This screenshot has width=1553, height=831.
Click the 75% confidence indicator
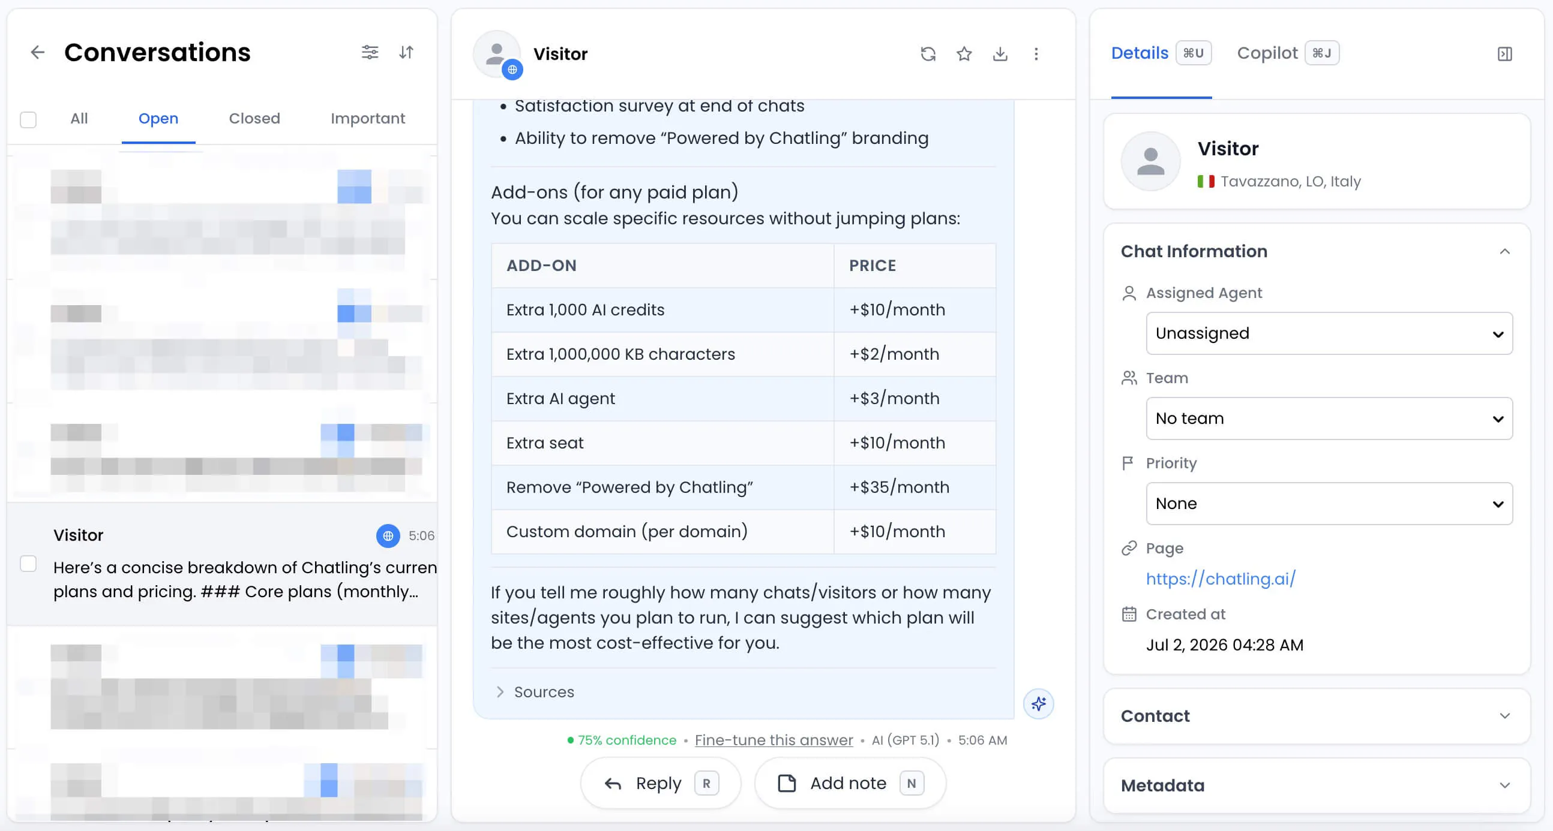622,740
